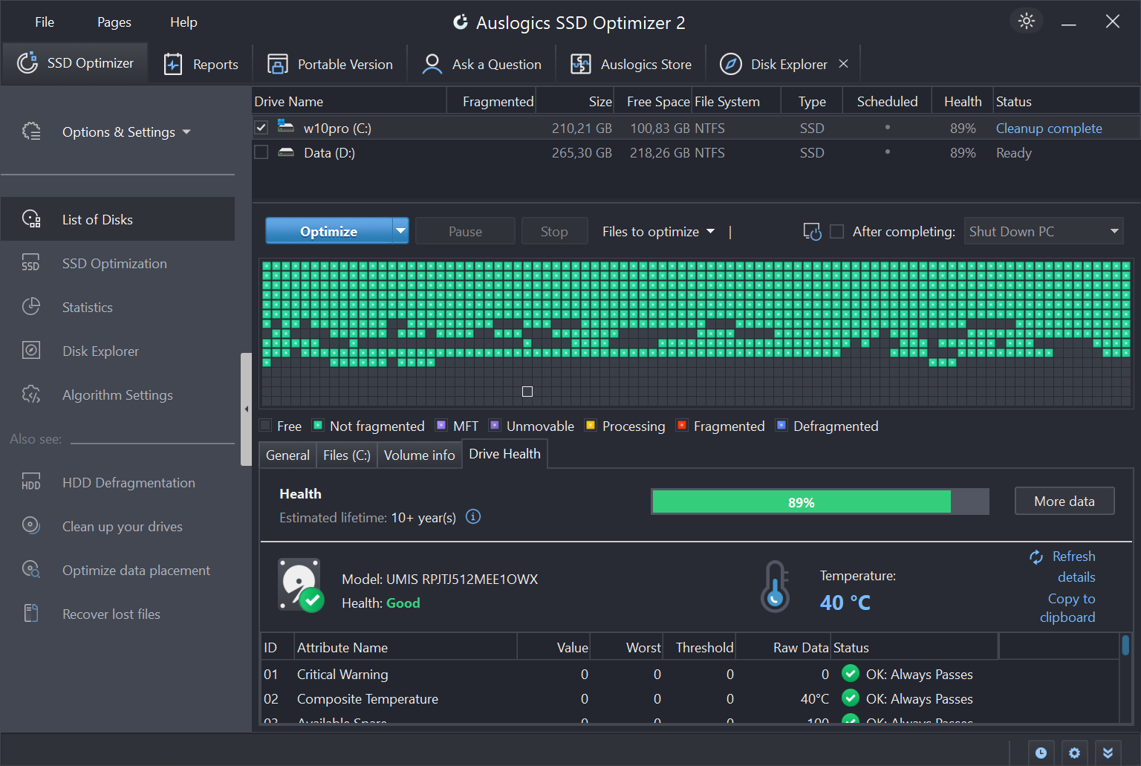Check the Data (D:) drive checkbox
Screen dimensions: 1141x766
point(261,152)
